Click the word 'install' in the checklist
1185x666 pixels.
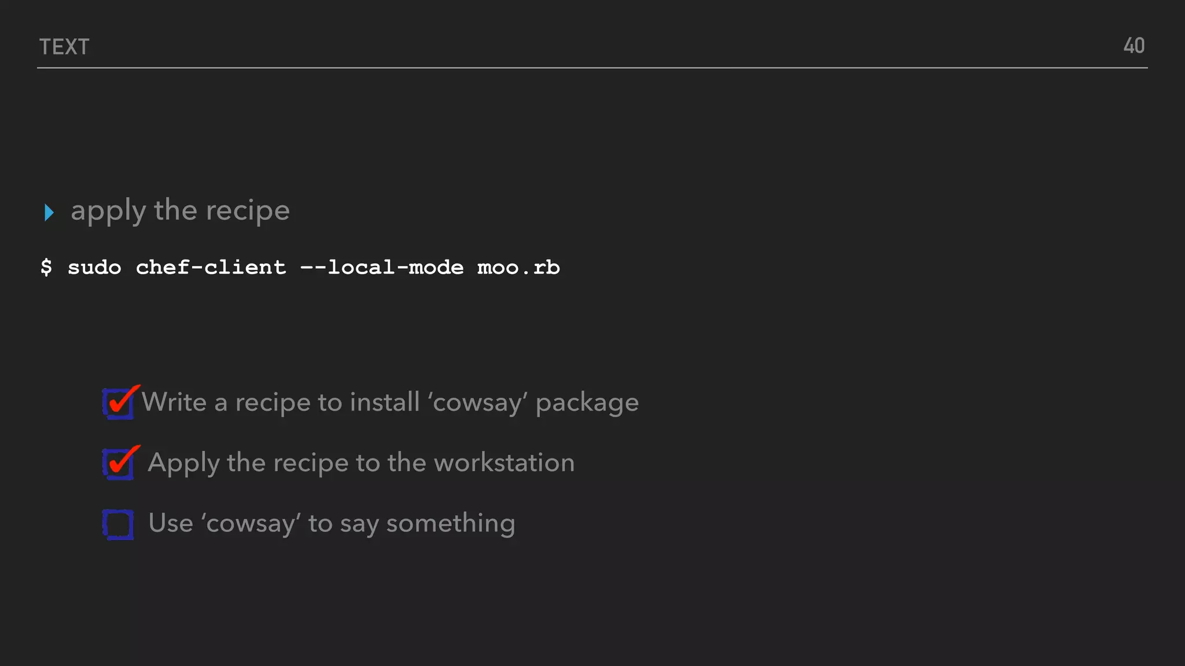coord(384,402)
